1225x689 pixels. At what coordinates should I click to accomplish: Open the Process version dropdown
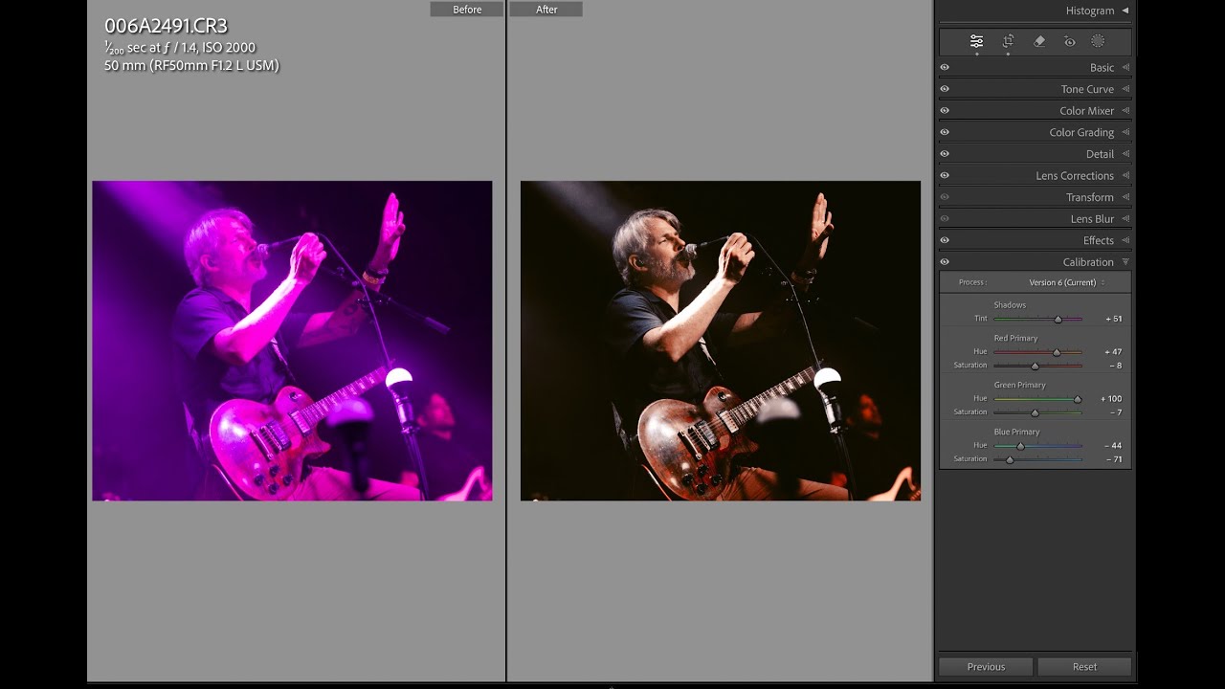click(1066, 282)
